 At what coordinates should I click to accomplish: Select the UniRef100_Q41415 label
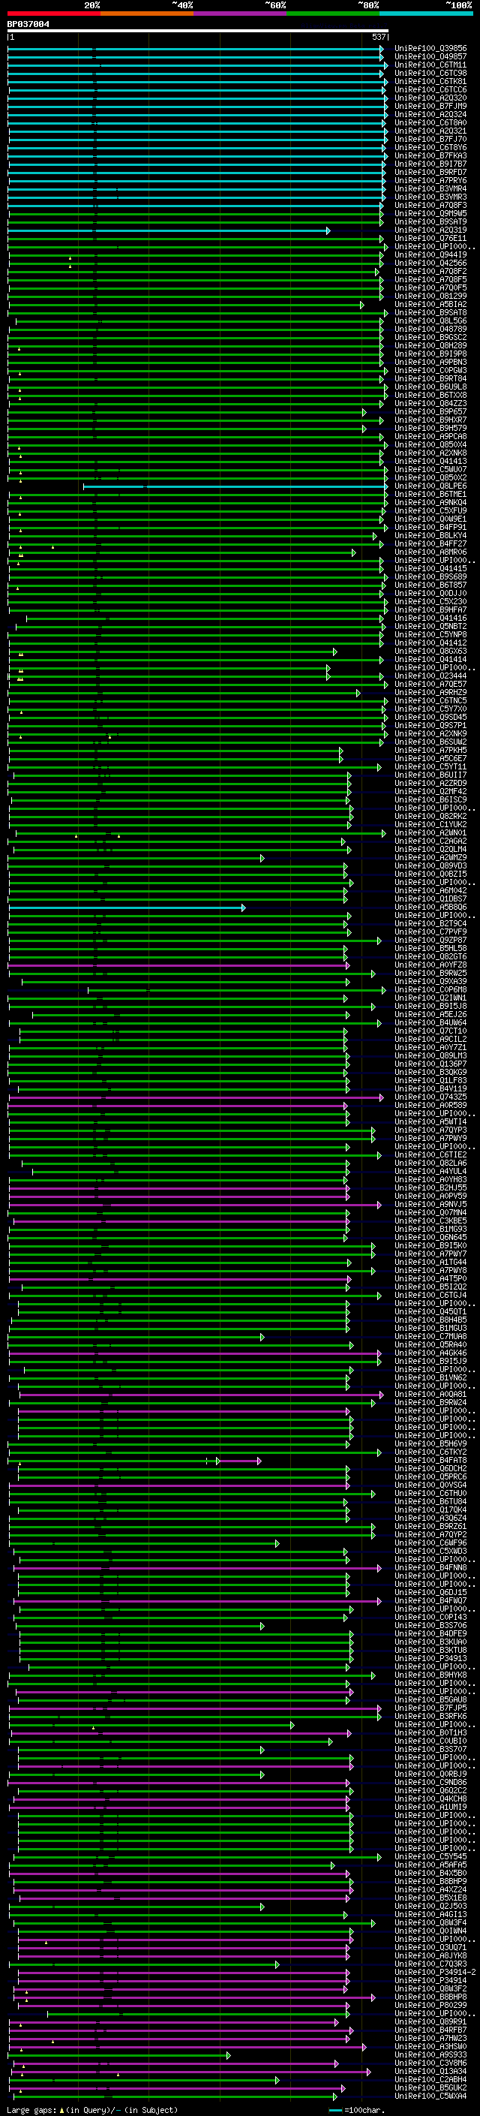click(x=430, y=568)
